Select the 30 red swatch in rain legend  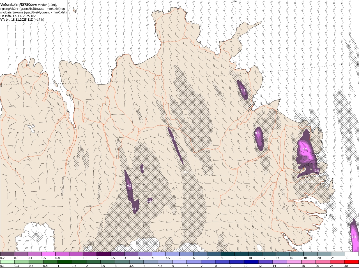352,262
